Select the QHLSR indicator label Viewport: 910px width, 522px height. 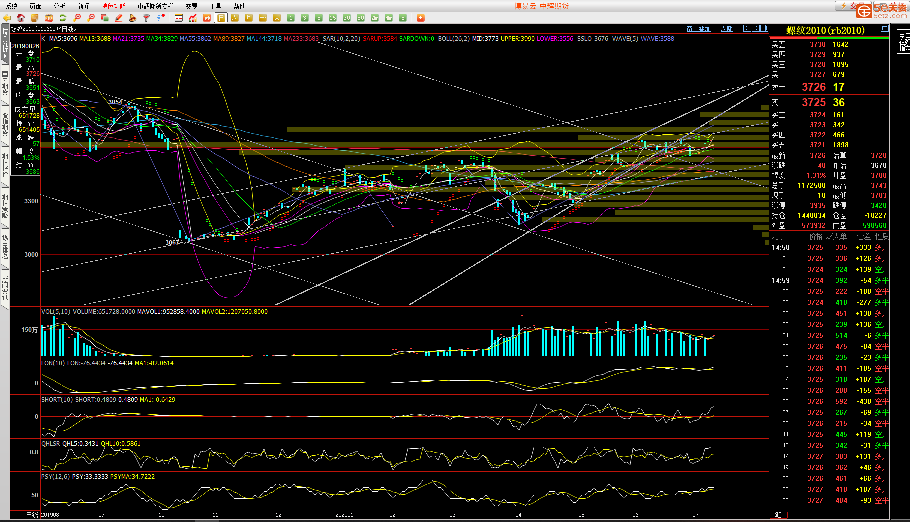click(x=50, y=444)
